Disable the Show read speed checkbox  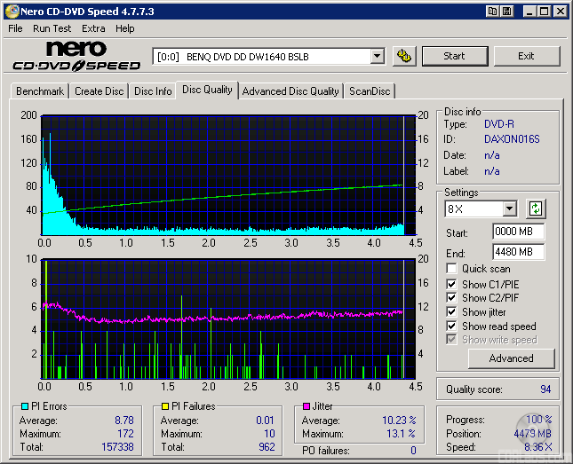click(x=452, y=326)
